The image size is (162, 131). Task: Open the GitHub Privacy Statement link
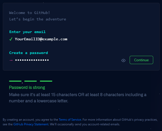tap(31, 124)
